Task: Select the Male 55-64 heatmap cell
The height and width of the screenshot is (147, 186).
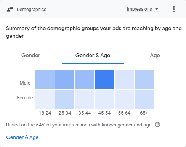Action: click(x=124, y=80)
